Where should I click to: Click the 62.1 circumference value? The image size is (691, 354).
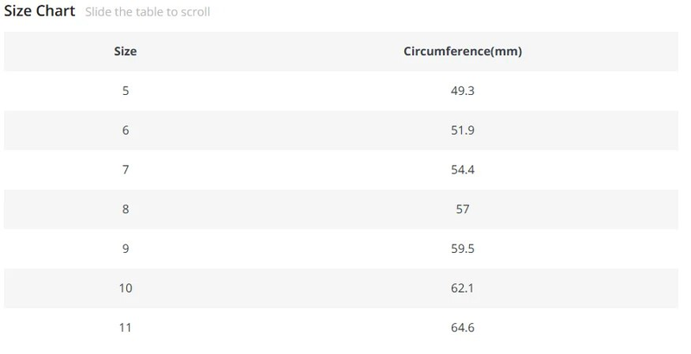(462, 288)
